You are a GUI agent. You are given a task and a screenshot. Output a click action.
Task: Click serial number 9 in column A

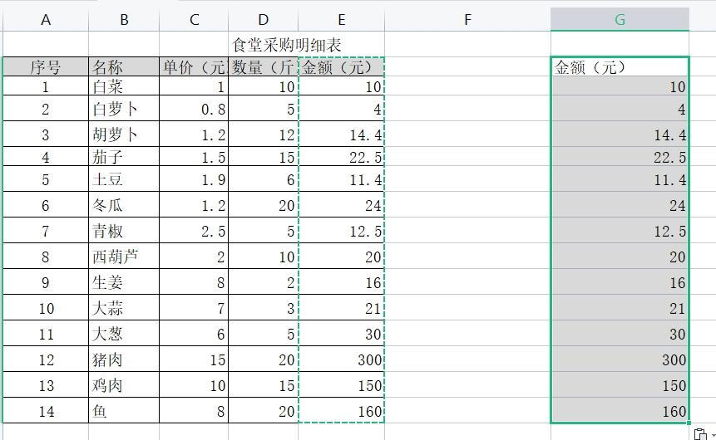coord(46,281)
